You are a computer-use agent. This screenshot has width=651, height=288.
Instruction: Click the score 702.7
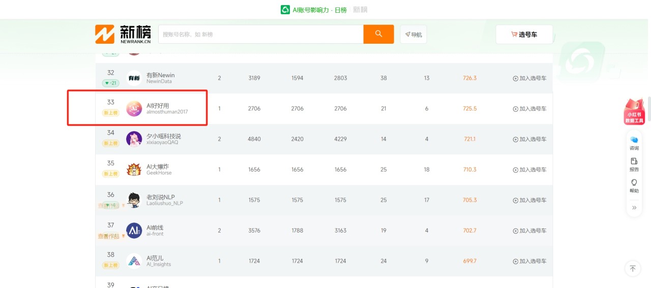point(469,231)
